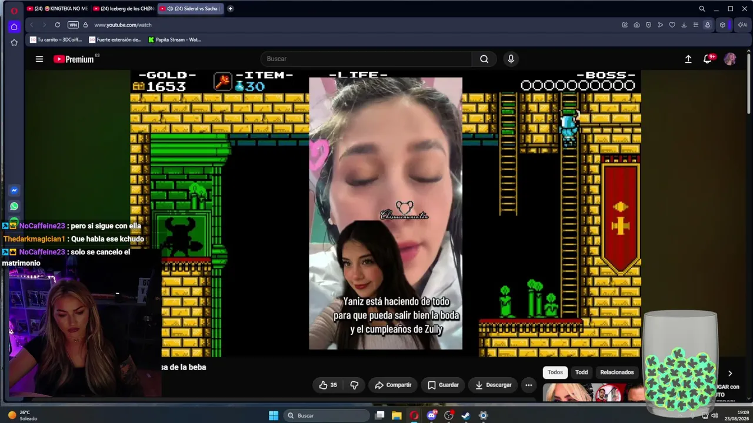Screen dimensions: 753x423
Task: Open the Opera AI assistant button
Action: (x=742, y=25)
